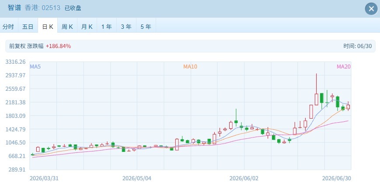This screenshot has width=380, height=182.
Task: Click the last candlestick on 06/30
Action: click(348, 107)
